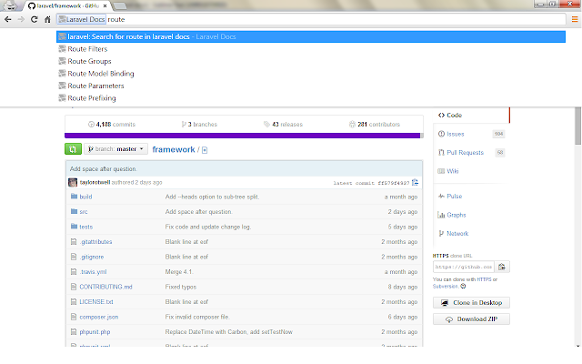View the 281 contributors link
The width and height of the screenshot is (582, 364).
(375, 125)
